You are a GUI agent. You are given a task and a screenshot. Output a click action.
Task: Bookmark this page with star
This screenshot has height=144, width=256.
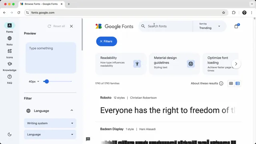(224, 12)
